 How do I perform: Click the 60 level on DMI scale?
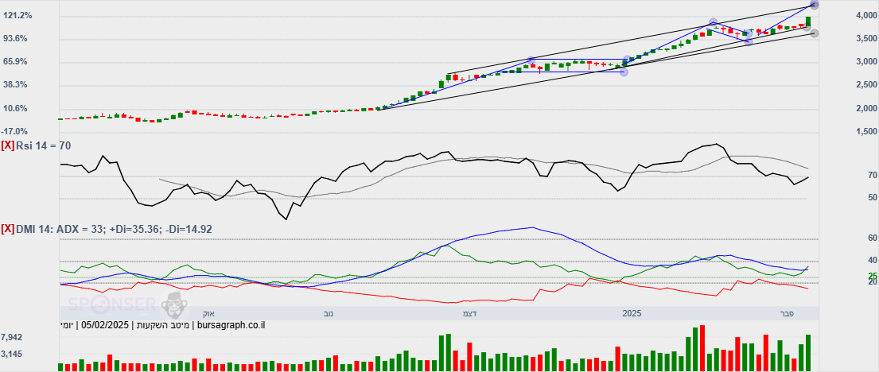click(873, 238)
